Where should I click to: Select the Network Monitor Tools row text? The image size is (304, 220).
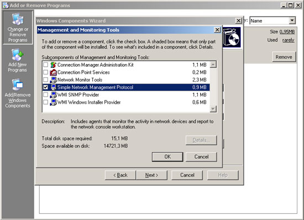point(80,79)
